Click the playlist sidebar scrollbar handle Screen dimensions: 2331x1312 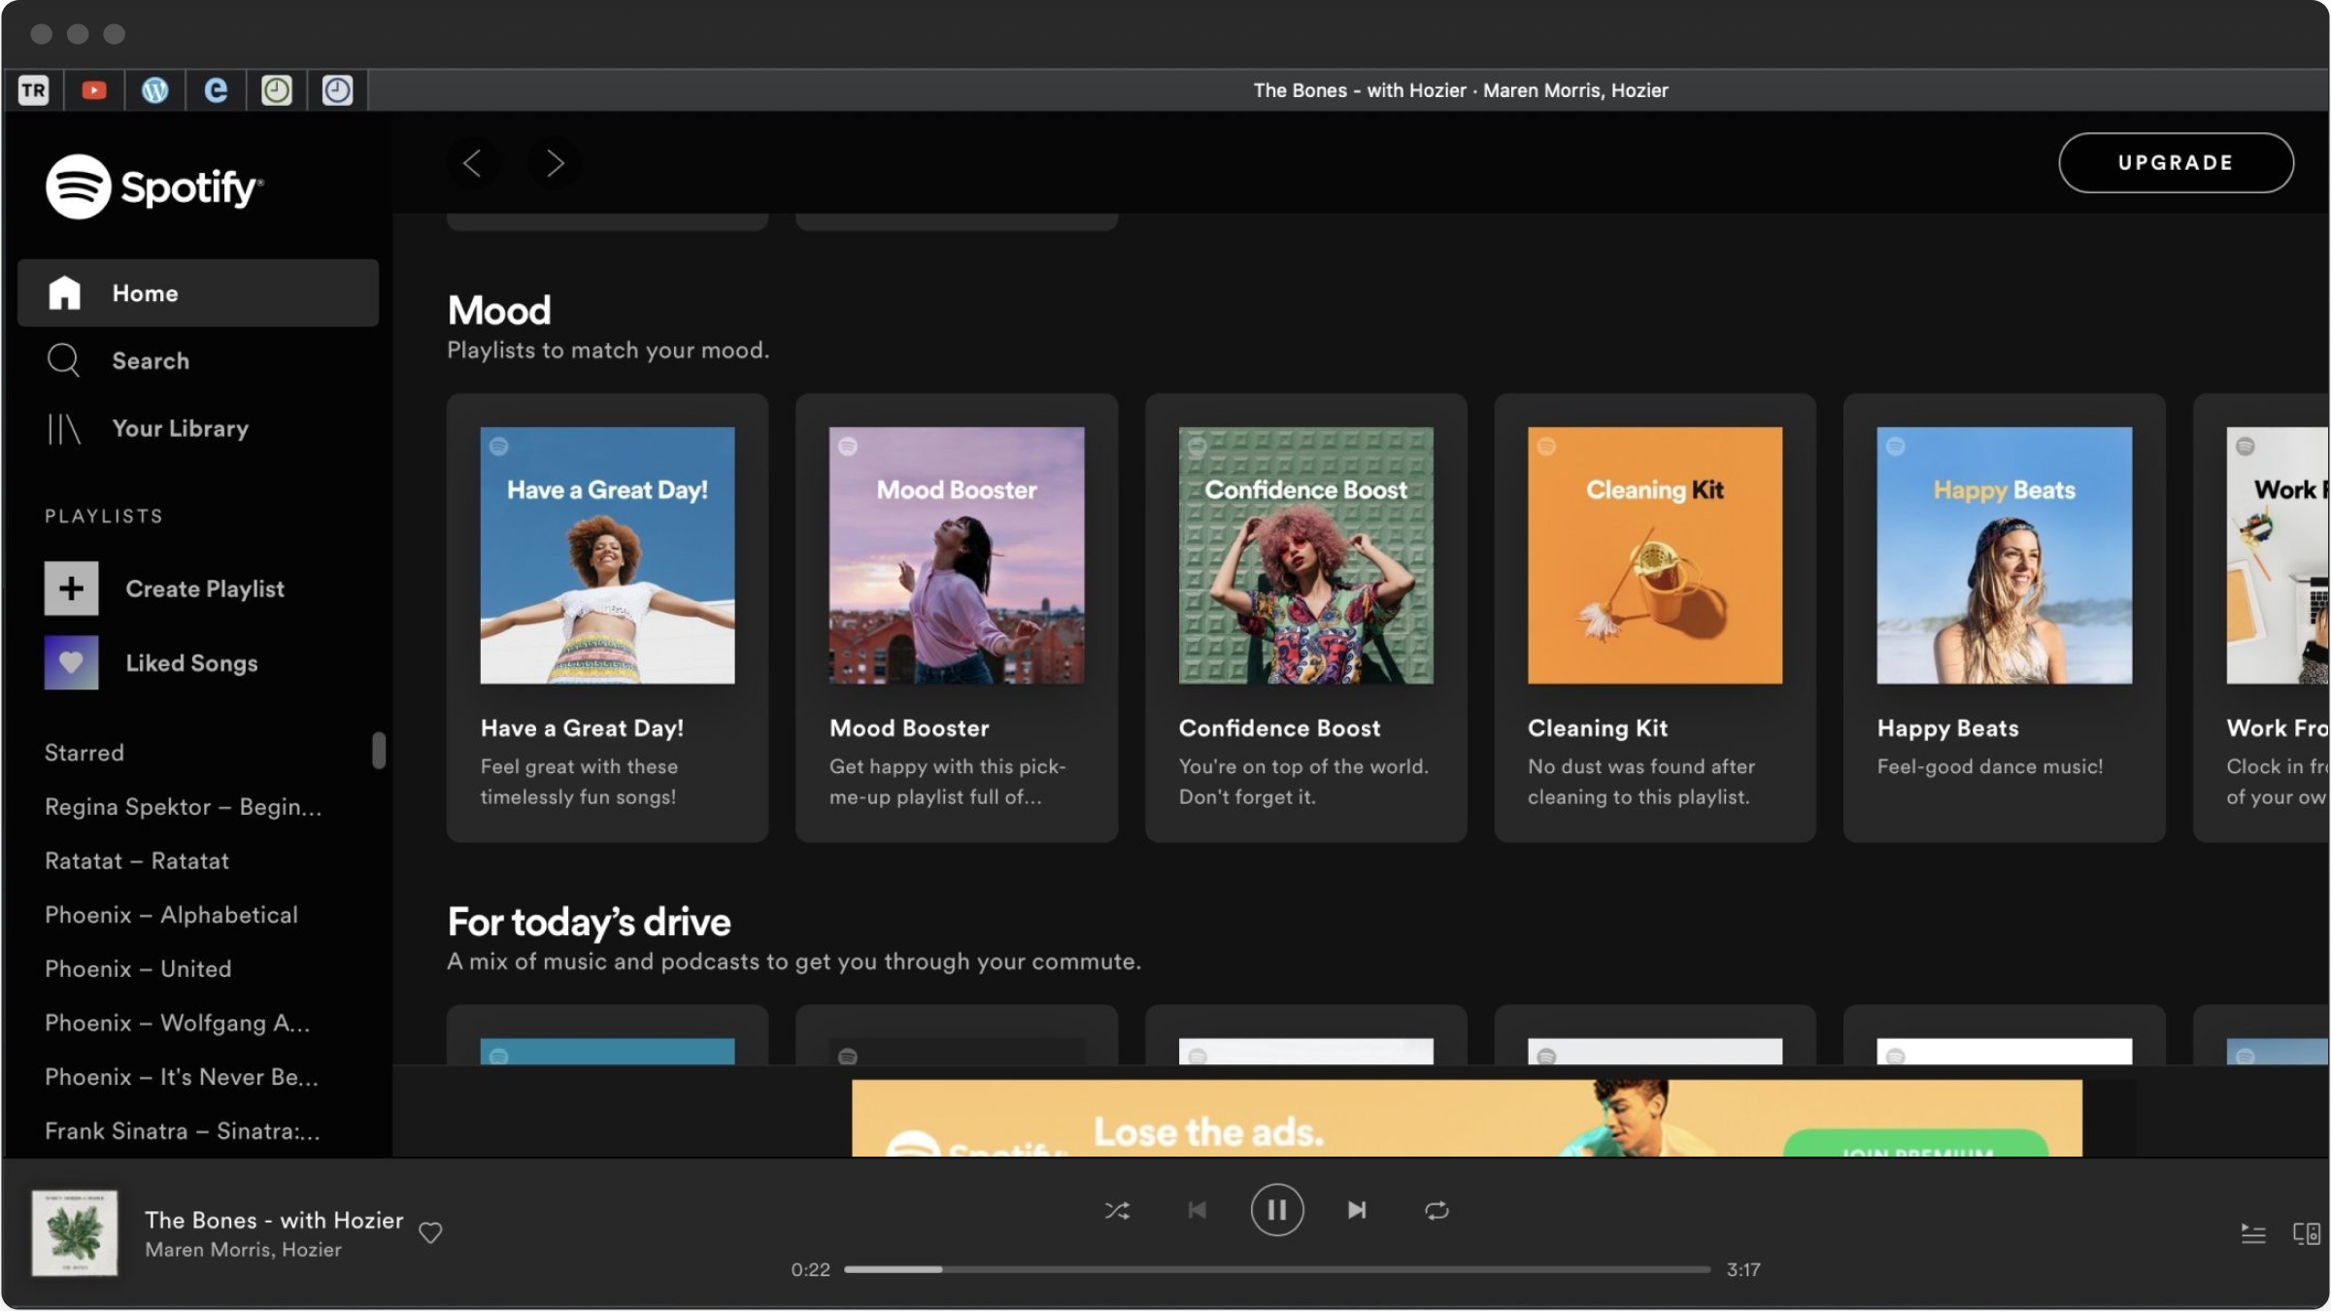(x=379, y=751)
